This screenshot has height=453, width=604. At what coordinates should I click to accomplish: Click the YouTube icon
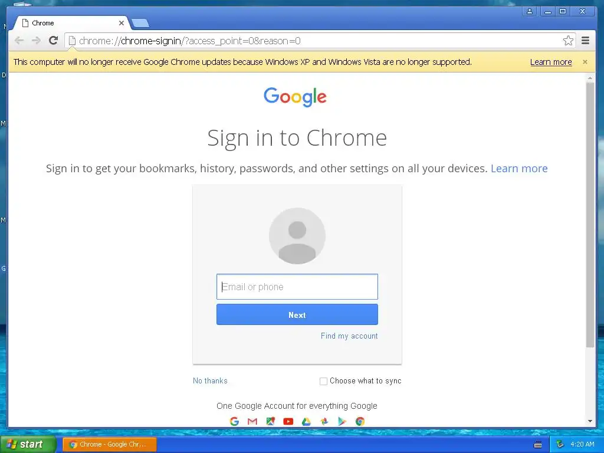pyautogui.click(x=288, y=421)
